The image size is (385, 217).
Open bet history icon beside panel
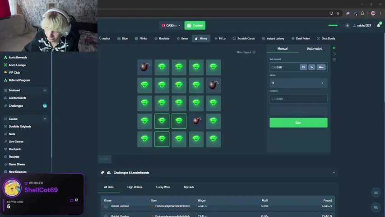pyautogui.click(x=334, y=54)
